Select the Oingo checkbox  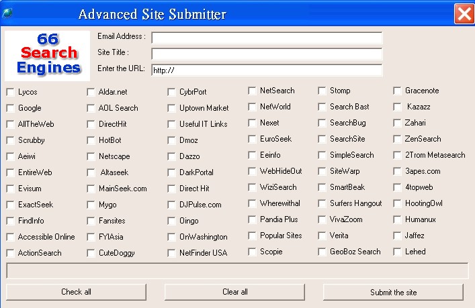tap(171, 221)
